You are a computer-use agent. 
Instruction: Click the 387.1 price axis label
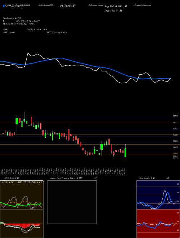click(175, 122)
